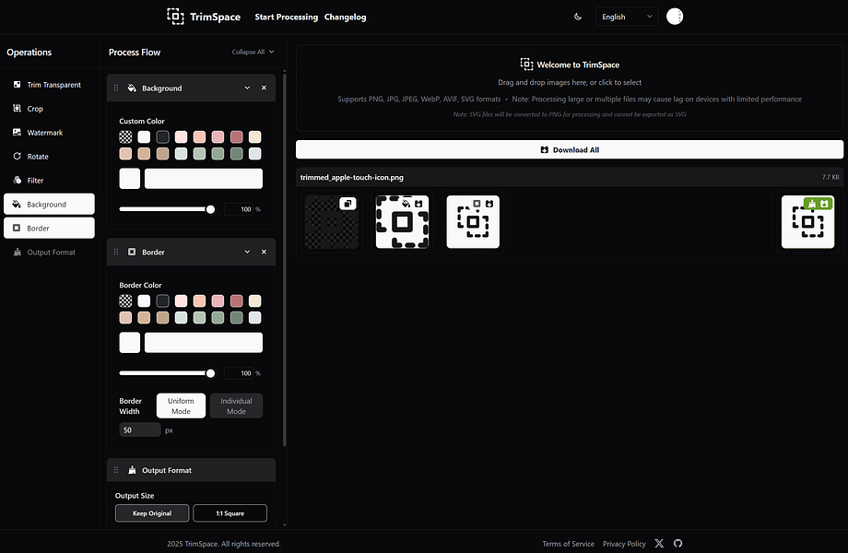This screenshot has height=553, width=848.
Task: Pick white swatch in Background Custom Color
Action: 144,136
